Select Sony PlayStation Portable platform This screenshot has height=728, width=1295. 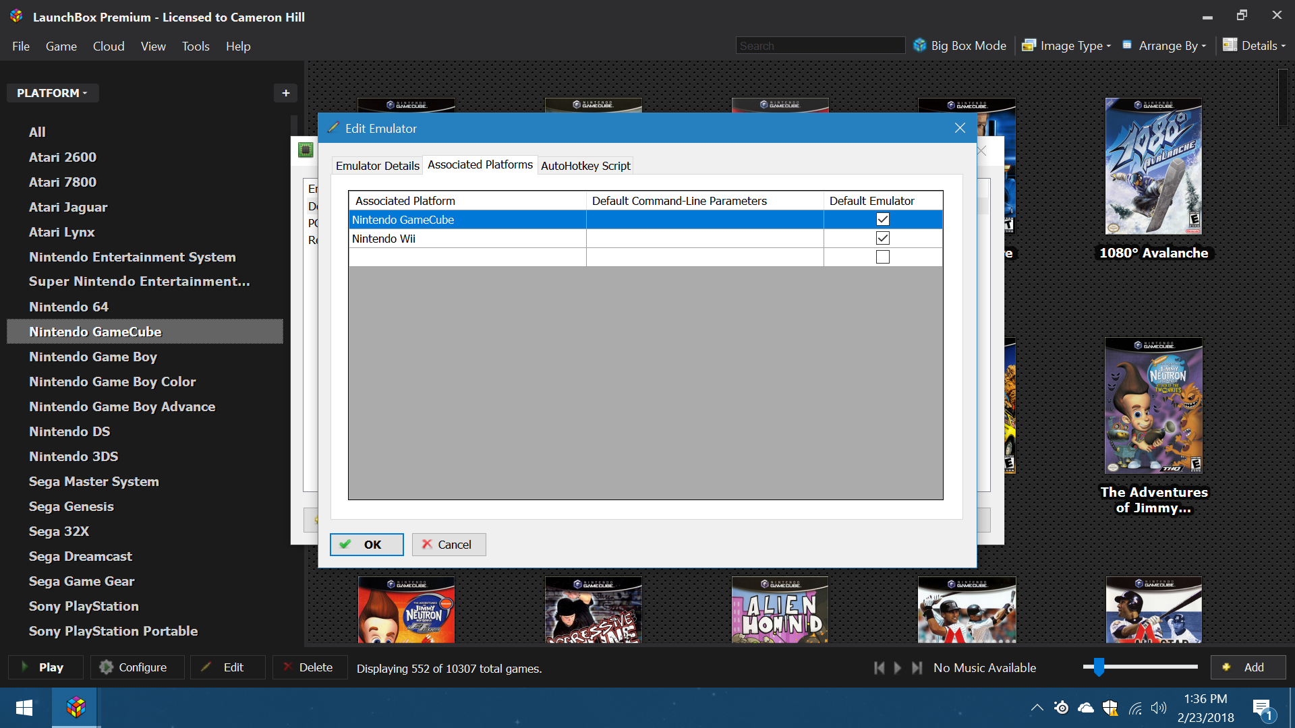coord(113,631)
